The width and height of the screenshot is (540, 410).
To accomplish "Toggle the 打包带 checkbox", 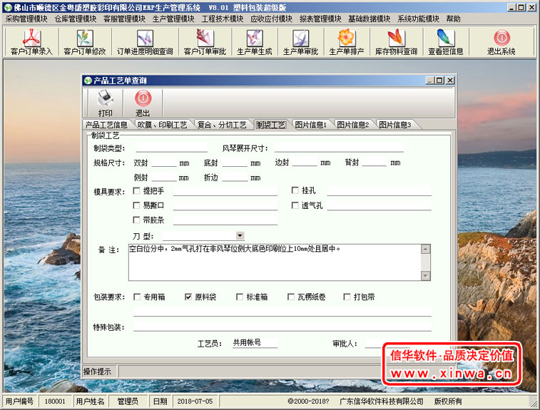I will [x=347, y=297].
